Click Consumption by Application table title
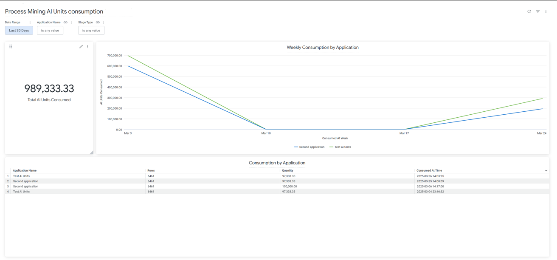Screen dimensions: 557x260 coord(277,163)
